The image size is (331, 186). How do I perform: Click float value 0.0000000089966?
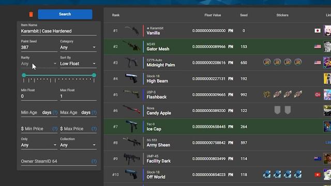[209, 47]
